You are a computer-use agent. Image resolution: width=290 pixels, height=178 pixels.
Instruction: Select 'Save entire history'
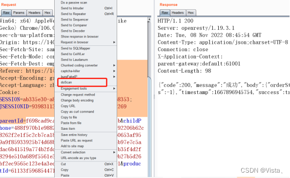(x=86, y=135)
